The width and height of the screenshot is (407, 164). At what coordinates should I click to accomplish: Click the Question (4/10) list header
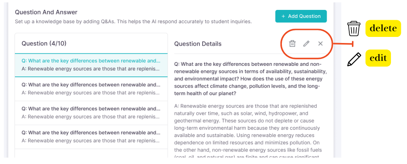point(44,43)
